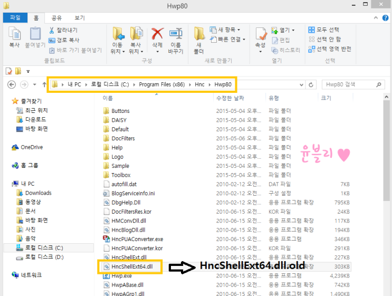Click the Up one level arrow
Image resolution: width=392 pixels, height=296 pixels.
pyautogui.click(x=44, y=84)
